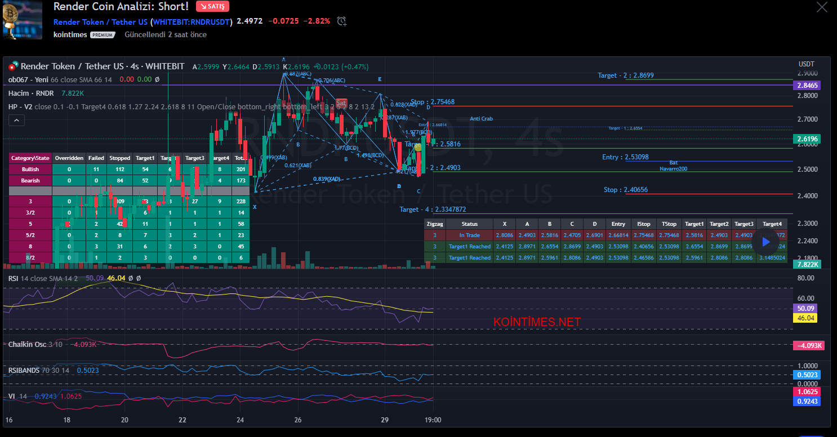The width and height of the screenshot is (837, 437).
Task: Click the 7.822K volume axis label
Action: click(808, 264)
